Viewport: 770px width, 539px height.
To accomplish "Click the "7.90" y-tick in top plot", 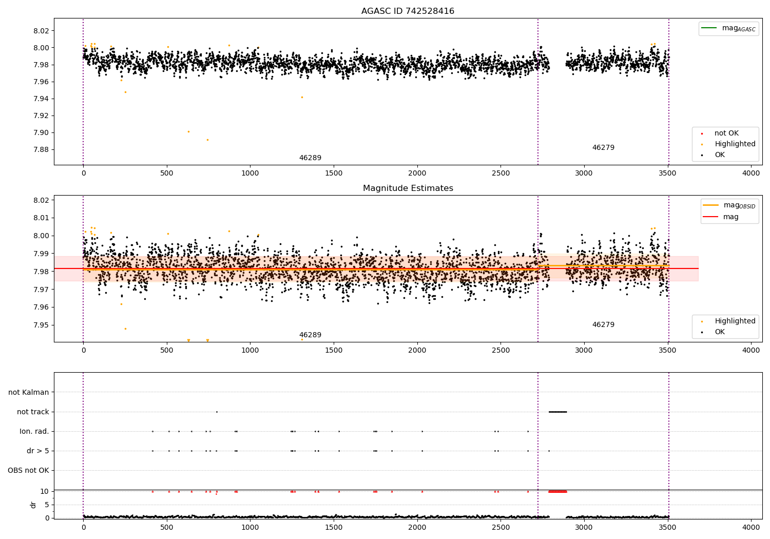I will click(x=41, y=132).
